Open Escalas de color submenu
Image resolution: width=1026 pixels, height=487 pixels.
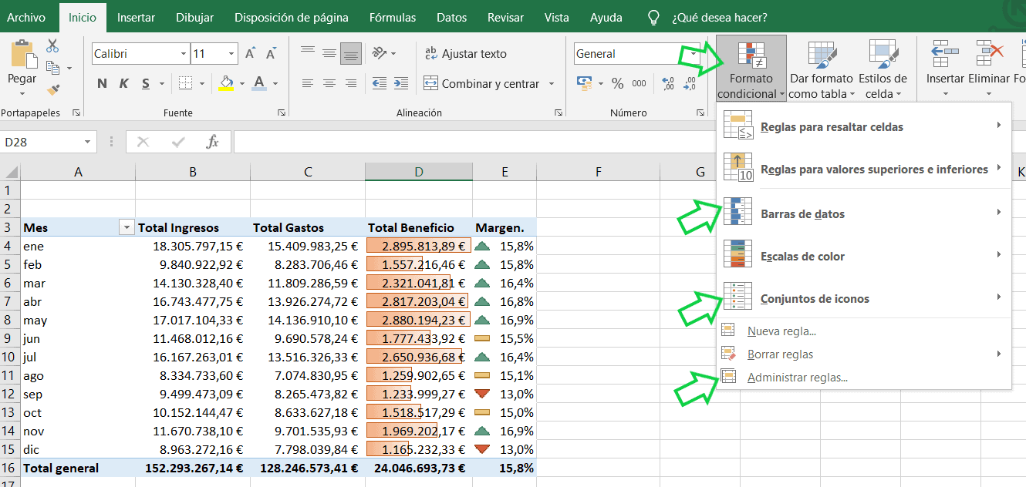(x=863, y=256)
